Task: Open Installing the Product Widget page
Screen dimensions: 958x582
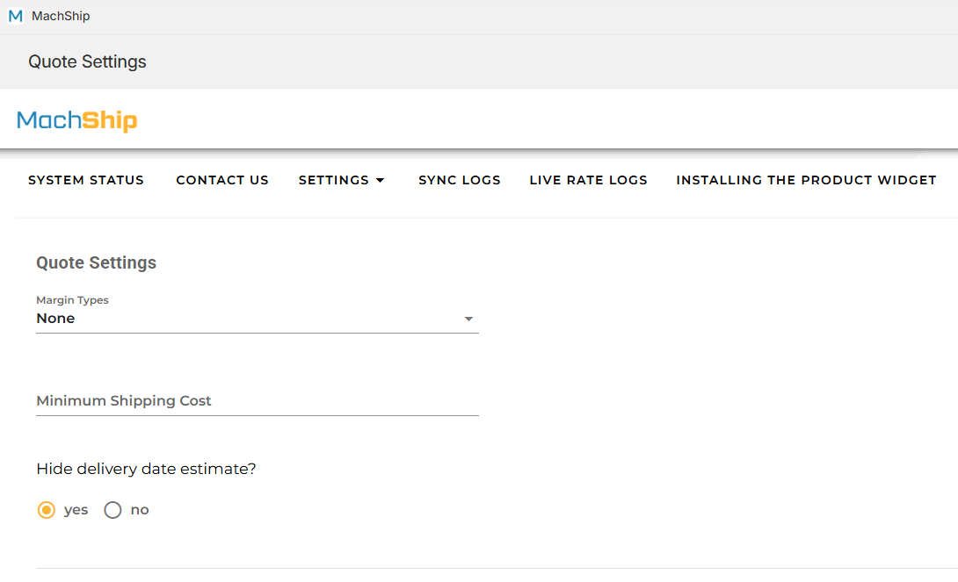Action: click(806, 180)
